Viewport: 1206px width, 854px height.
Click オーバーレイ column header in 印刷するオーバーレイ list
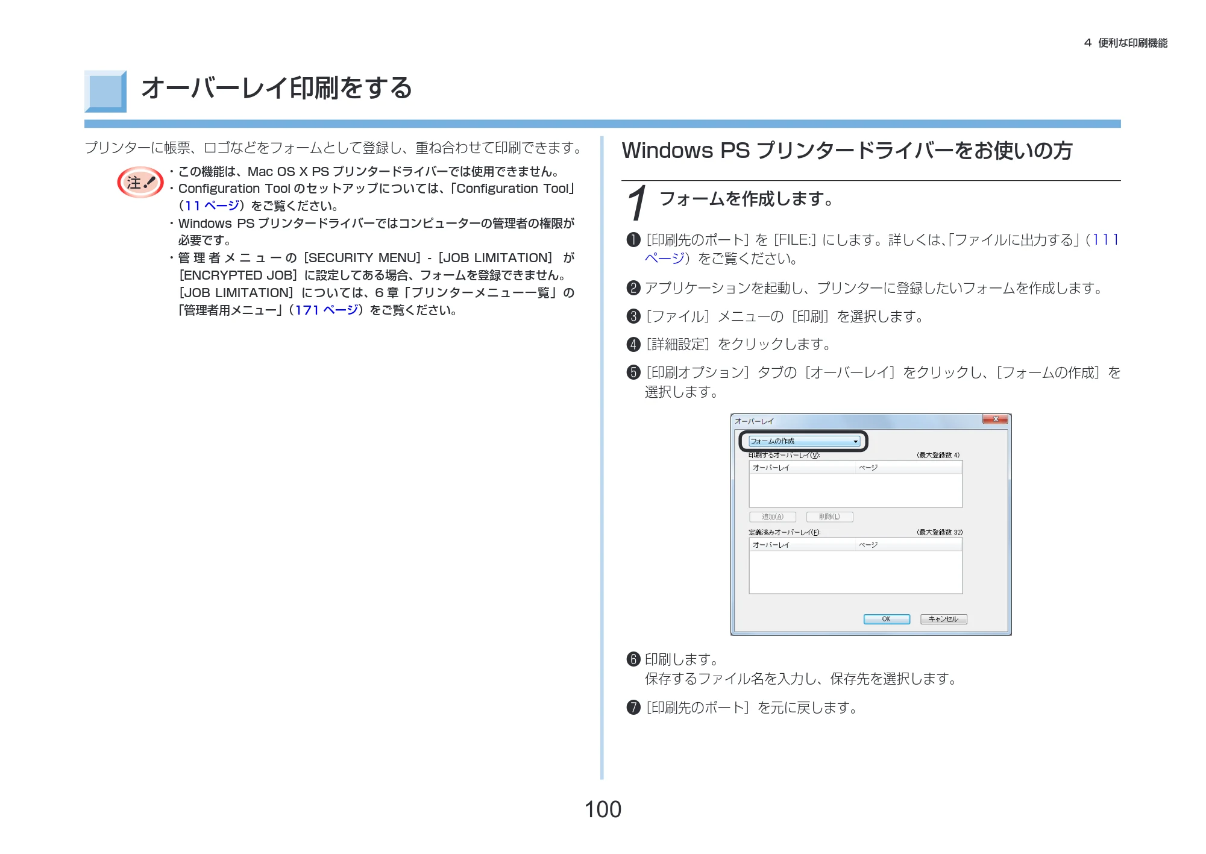(802, 468)
